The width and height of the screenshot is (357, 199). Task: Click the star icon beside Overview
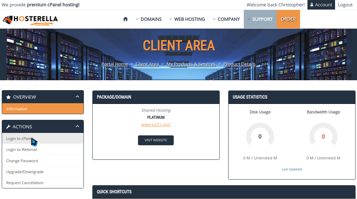8,97
